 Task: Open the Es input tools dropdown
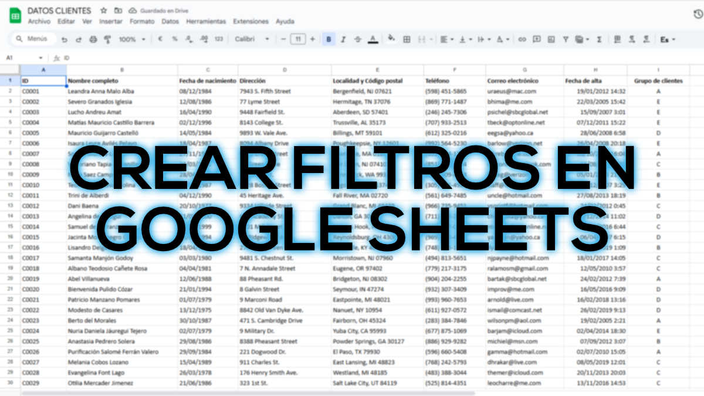click(x=668, y=39)
